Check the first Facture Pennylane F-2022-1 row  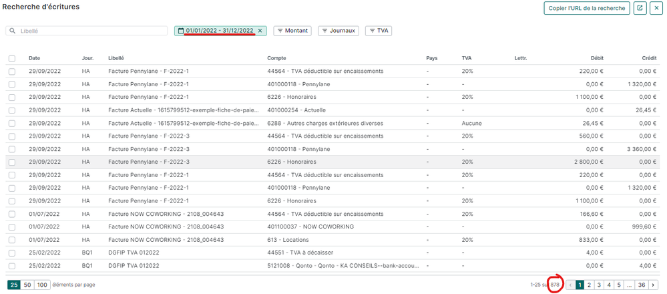pos(12,71)
